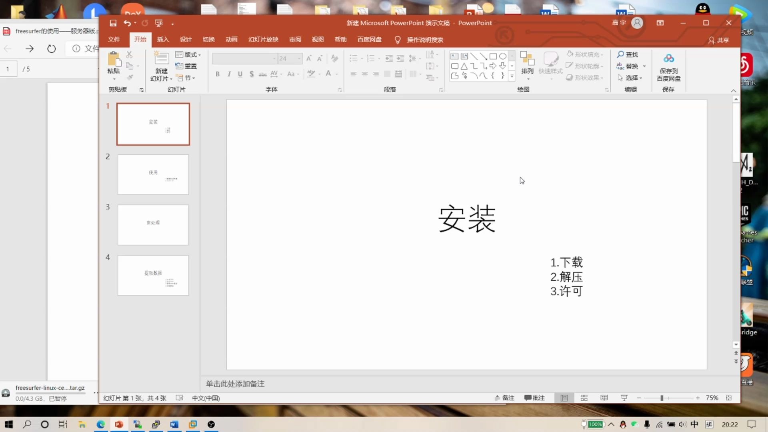Toggle Normal view button in status bar

(x=564, y=398)
